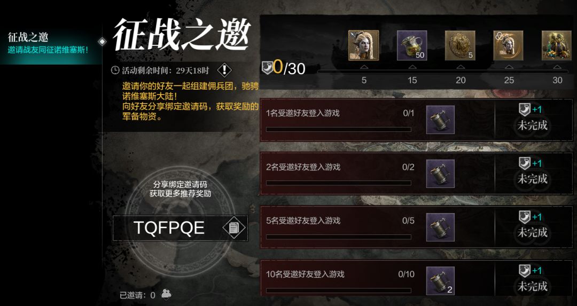This screenshot has height=306, width=577.
Task: Select the 征战之邀 sidebar tab
Action: click(x=51, y=43)
